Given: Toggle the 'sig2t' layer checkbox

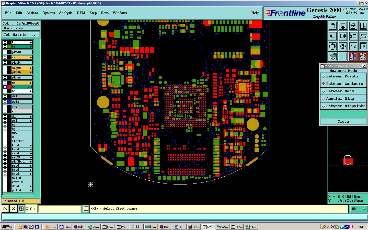Looking at the screenshot, I should tap(5, 68).
